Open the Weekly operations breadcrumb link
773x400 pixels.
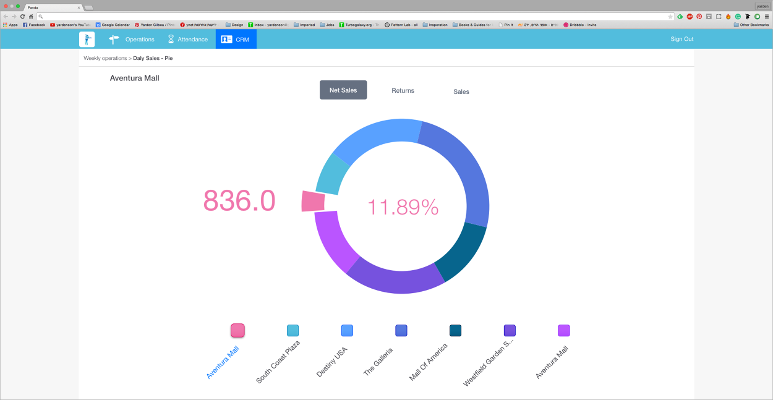[x=105, y=57]
